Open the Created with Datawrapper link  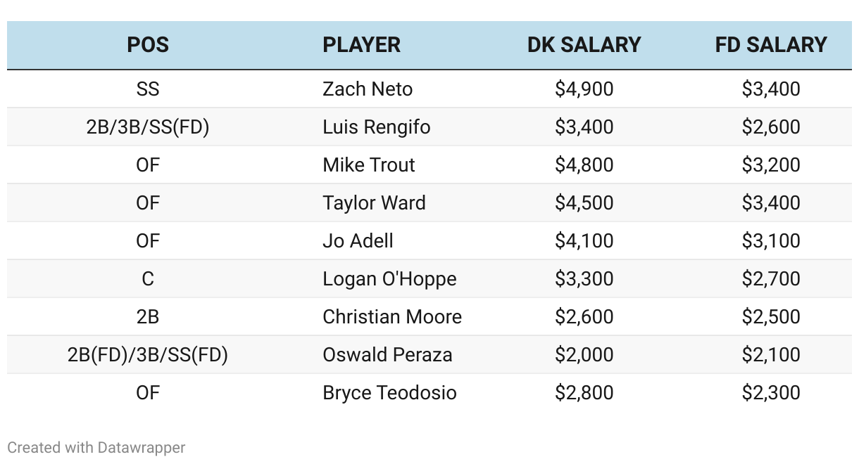point(96,447)
